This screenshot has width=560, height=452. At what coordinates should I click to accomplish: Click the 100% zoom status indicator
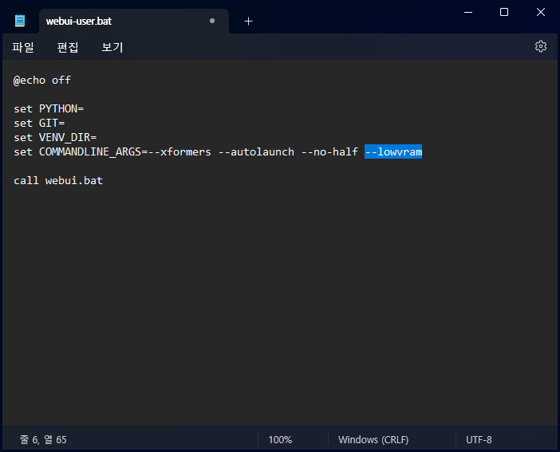(280, 439)
